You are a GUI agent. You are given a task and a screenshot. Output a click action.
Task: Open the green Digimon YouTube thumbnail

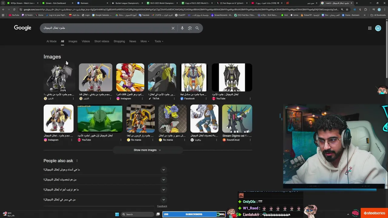tap(100, 118)
